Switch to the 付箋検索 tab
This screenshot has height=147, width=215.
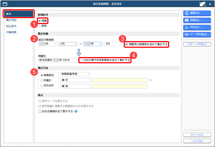point(11,32)
